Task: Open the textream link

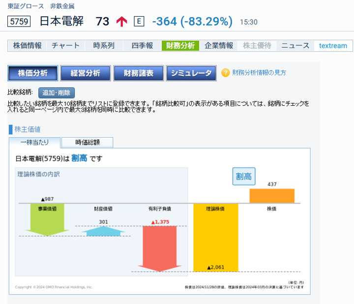Action: pyautogui.click(x=333, y=46)
